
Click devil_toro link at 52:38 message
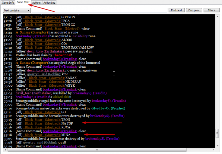point(46,70)
